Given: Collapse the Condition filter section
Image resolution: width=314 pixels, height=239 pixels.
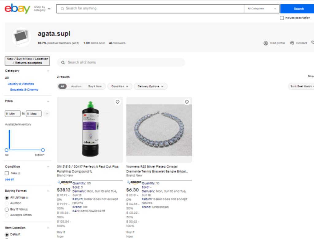Looking at the screenshot, I should pyautogui.click(x=48, y=167).
